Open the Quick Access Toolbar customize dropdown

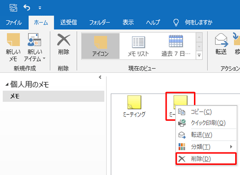pyautogui.click(x=40, y=8)
